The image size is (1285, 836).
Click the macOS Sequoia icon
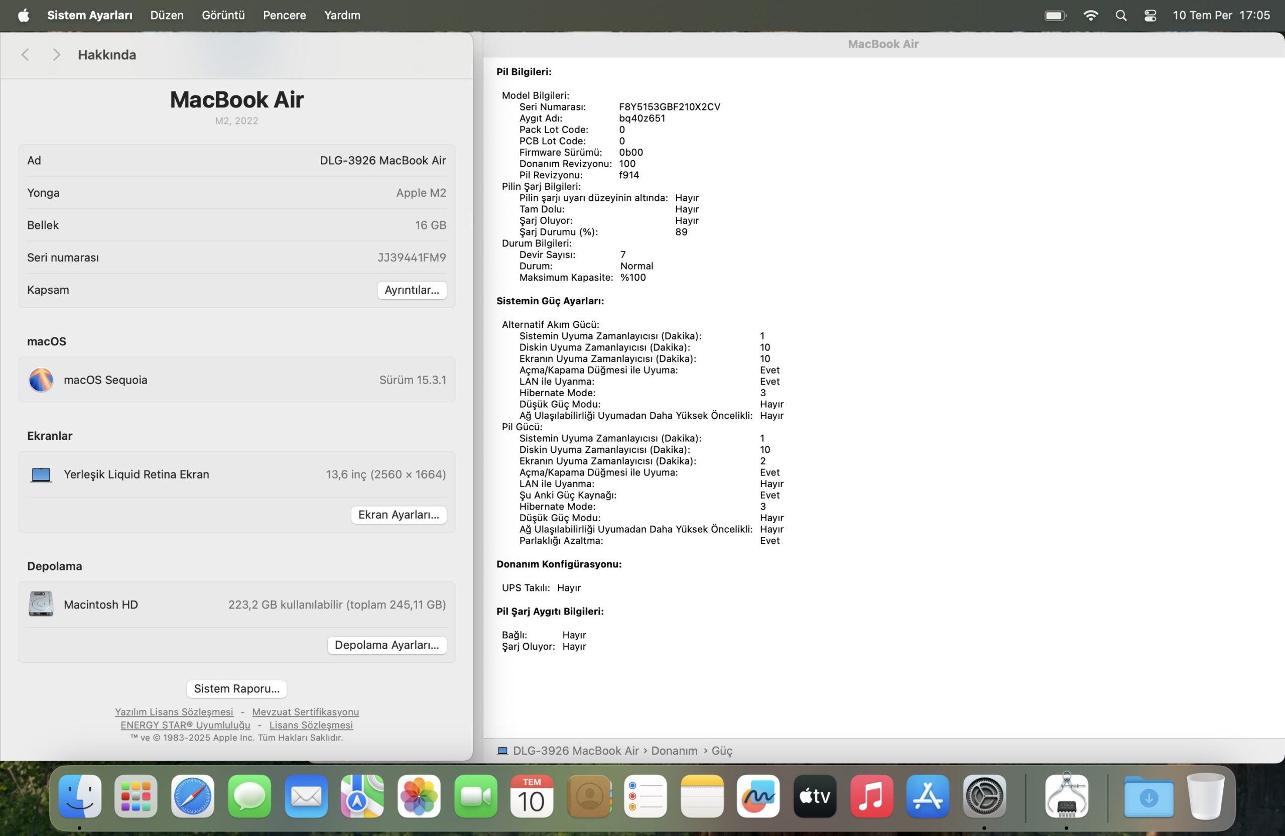(41, 380)
